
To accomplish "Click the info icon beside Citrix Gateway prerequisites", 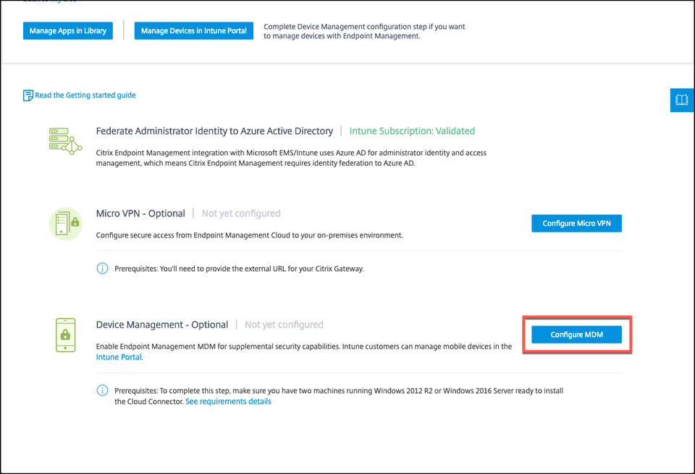I will (x=102, y=268).
